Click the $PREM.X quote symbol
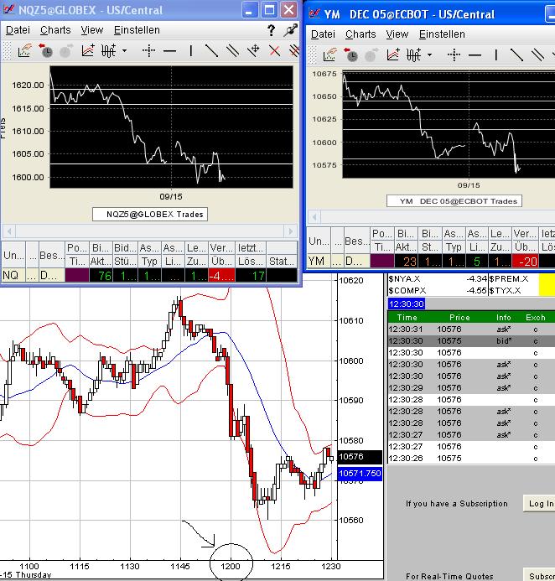 pyautogui.click(x=509, y=279)
